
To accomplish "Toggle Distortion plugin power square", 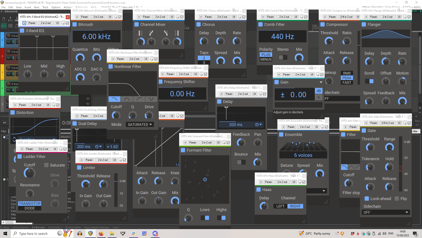I will [13, 112].
